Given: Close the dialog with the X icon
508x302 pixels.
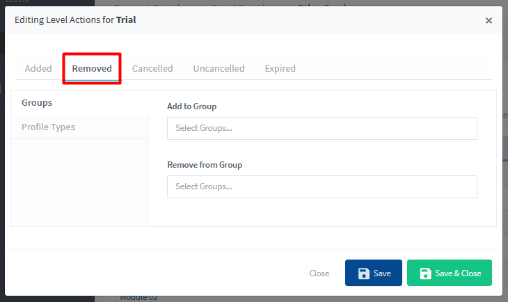Looking at the screenshot, I should tap(489, 20).
